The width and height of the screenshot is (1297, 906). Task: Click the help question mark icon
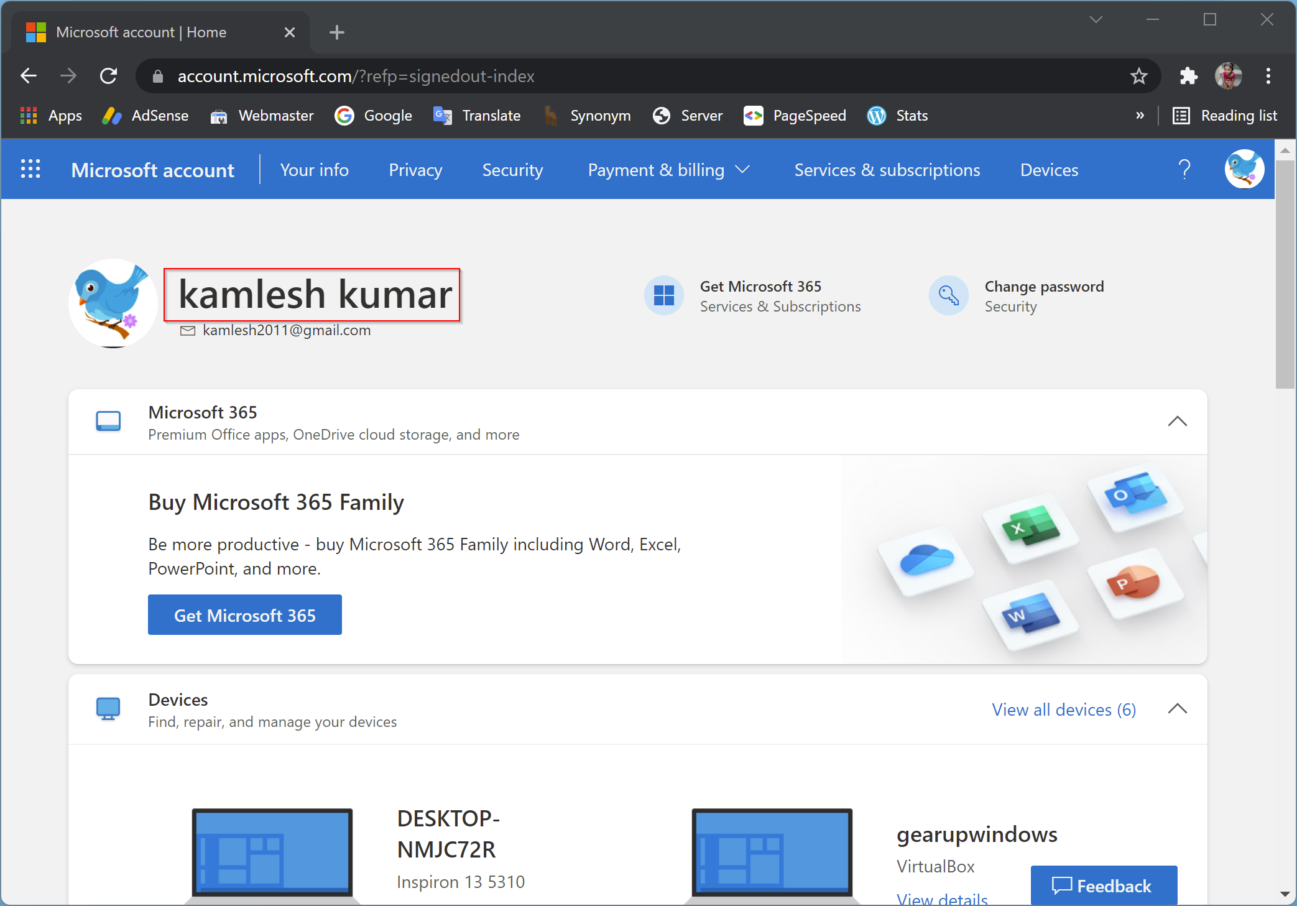pyautogui.click(x=1184, y=169)
